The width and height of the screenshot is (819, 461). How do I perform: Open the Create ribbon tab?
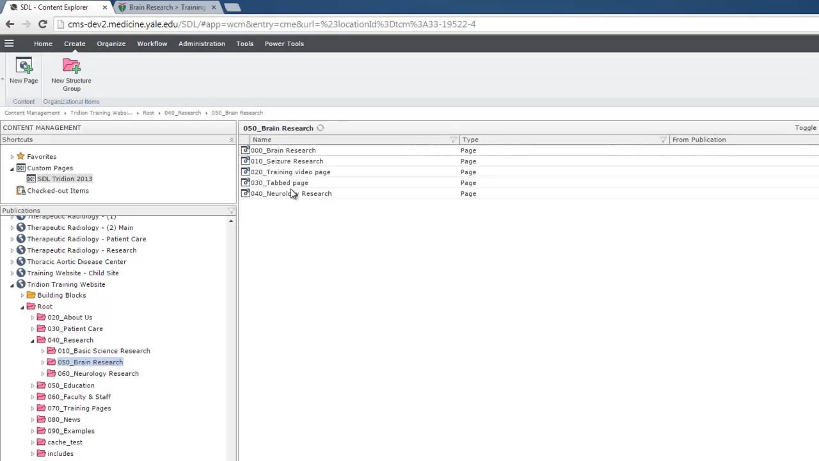click(x=74, y=44)
